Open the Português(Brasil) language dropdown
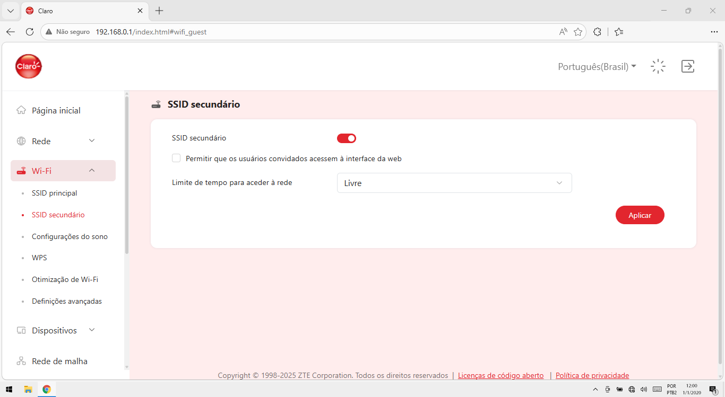 597,67
